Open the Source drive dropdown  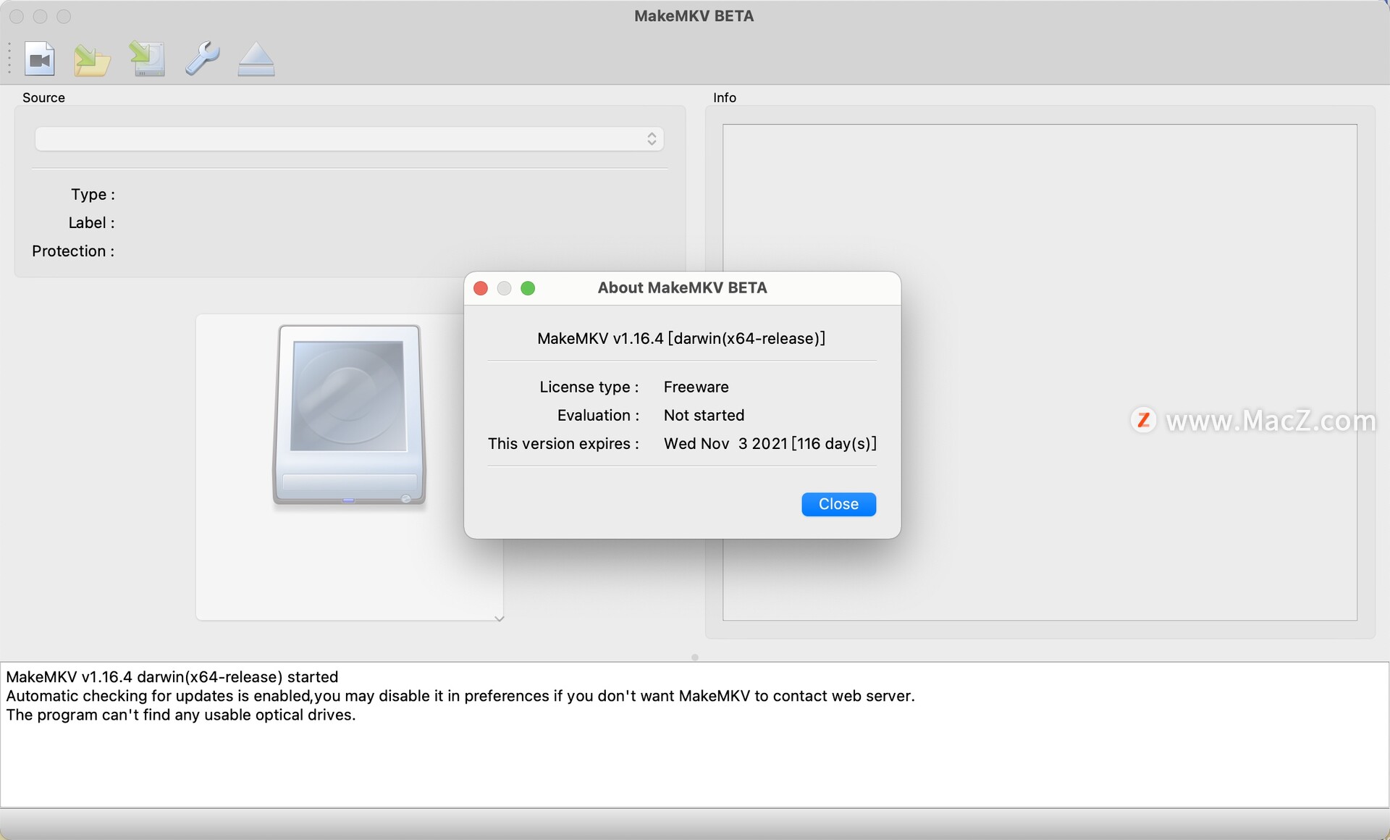349,139
